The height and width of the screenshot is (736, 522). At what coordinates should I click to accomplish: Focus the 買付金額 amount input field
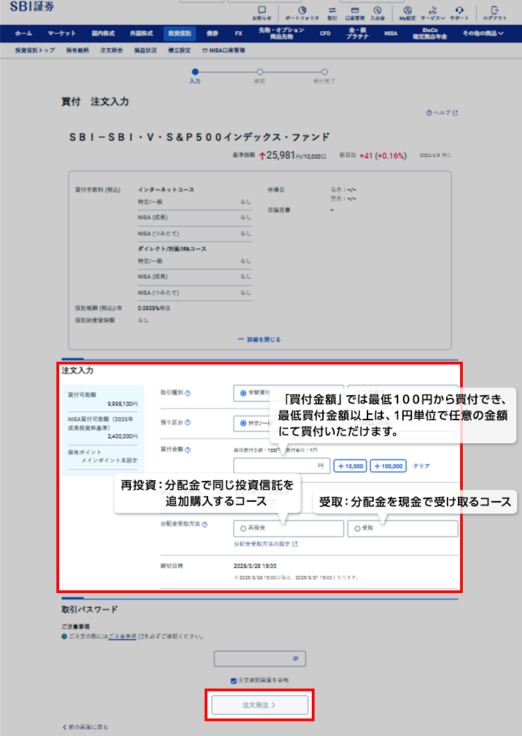click(x=282, y=466)
